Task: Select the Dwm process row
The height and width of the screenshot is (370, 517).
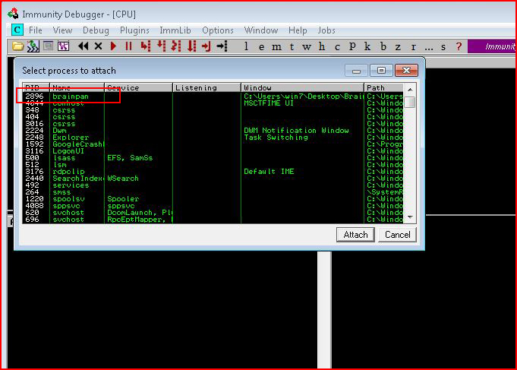Action: click(213, 131)
